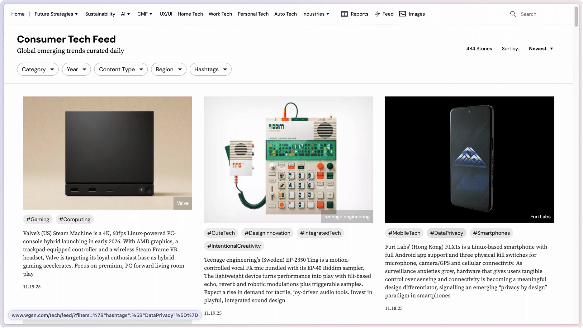Screen dimensions: 583x328
Task: Open the Hashtags filter dropdown
Action: pos(210,69)
